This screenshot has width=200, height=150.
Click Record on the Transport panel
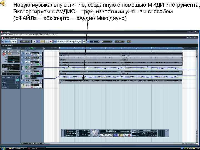coord(129,135)
